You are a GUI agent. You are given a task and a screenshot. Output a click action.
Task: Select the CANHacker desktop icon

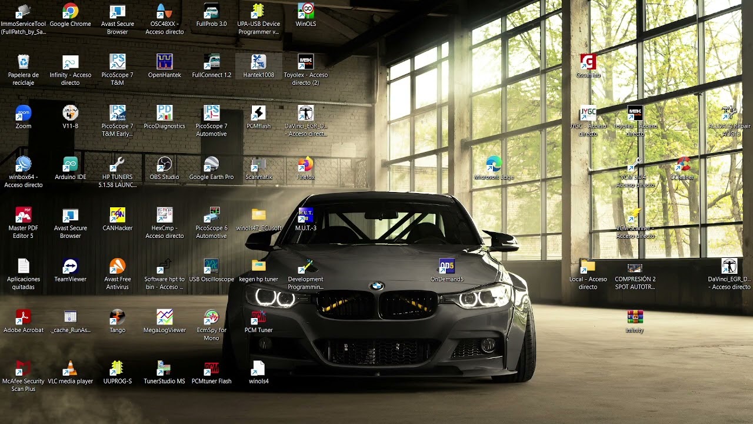pos(118,215)
